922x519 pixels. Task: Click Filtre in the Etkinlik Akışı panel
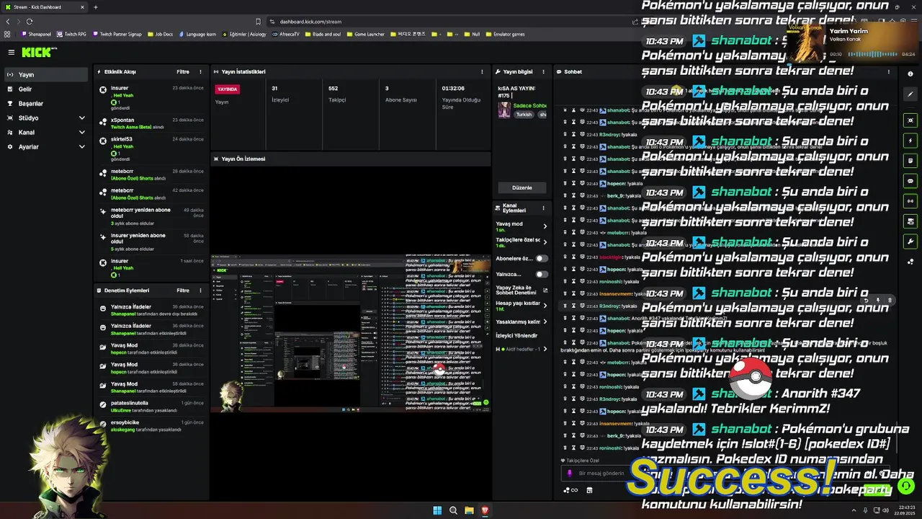183,71
